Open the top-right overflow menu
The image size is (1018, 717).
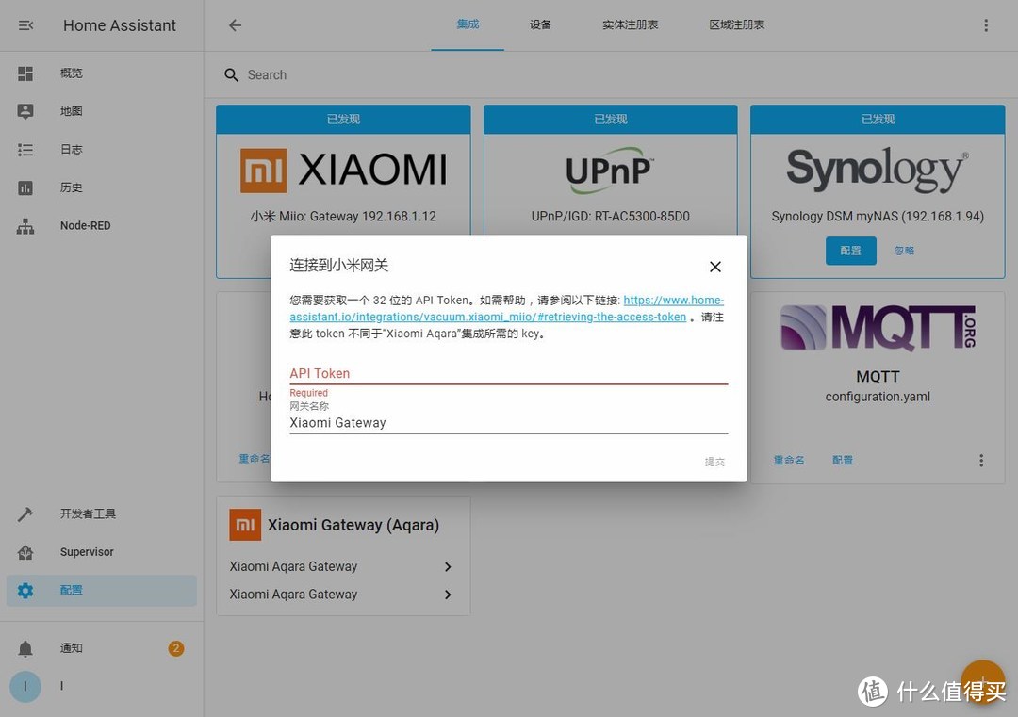986,25
